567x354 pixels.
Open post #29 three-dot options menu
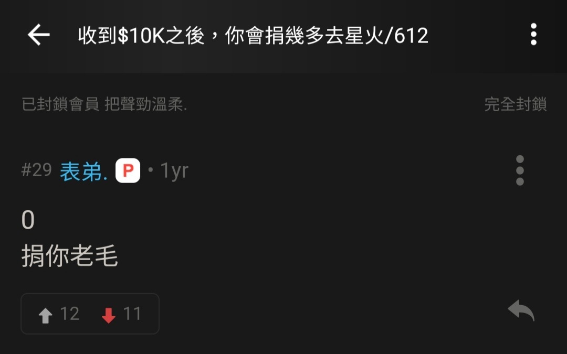tap(520, 170)
